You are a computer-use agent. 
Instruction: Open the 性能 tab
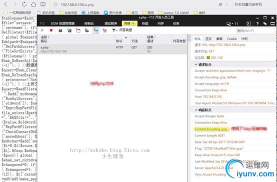click(x=145, y=23)
